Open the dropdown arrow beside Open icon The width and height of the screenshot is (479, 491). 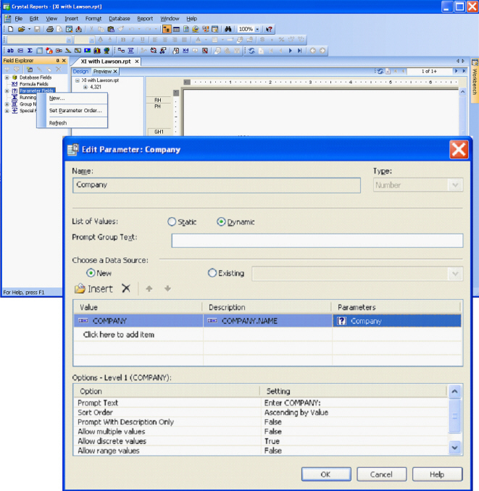click(x=29, y=29)
